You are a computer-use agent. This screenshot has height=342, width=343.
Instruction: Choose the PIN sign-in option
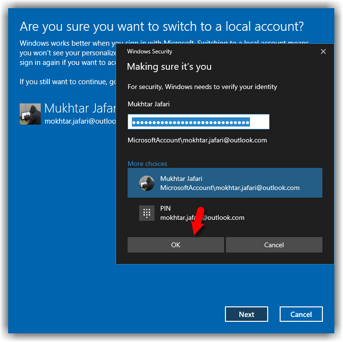pos(225,213)
